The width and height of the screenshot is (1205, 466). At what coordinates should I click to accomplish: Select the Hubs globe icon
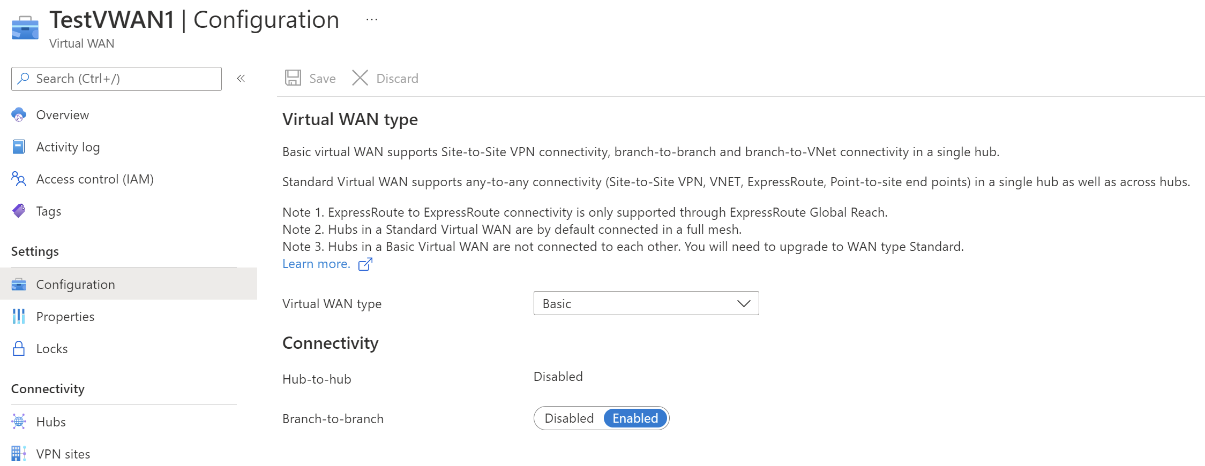19,422
